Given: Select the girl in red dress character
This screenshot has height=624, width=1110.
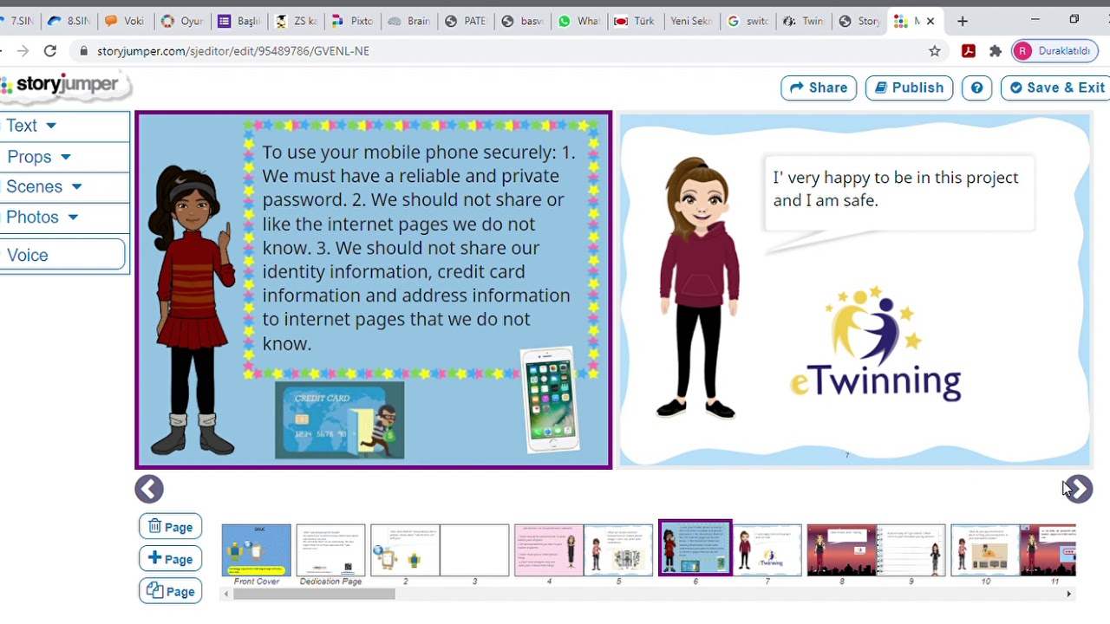Looking at the screenshot, I should (192, 312).
